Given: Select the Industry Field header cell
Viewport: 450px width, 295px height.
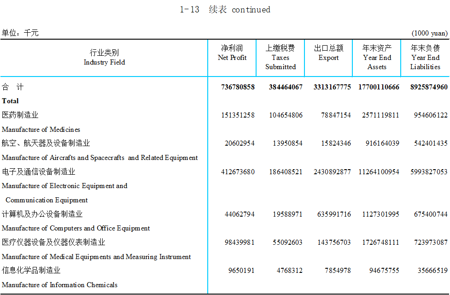Looking at the screenshot, I should click(x=104, y=58).
